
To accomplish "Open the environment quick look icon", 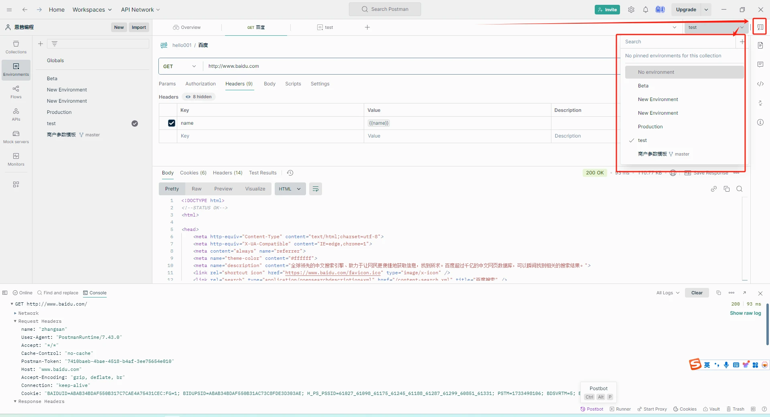I will (x=760, y=27).
